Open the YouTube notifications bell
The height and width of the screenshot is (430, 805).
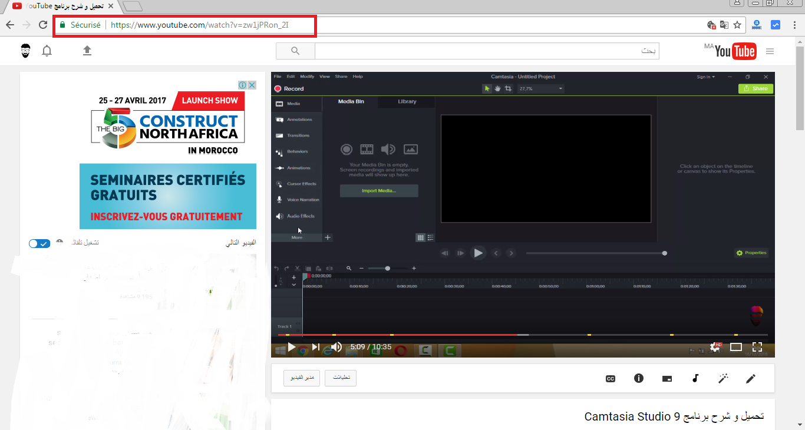coord(47,51)
